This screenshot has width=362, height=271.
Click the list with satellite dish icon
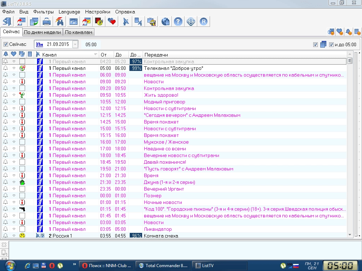pyautogui.click(x=139, y=22)
